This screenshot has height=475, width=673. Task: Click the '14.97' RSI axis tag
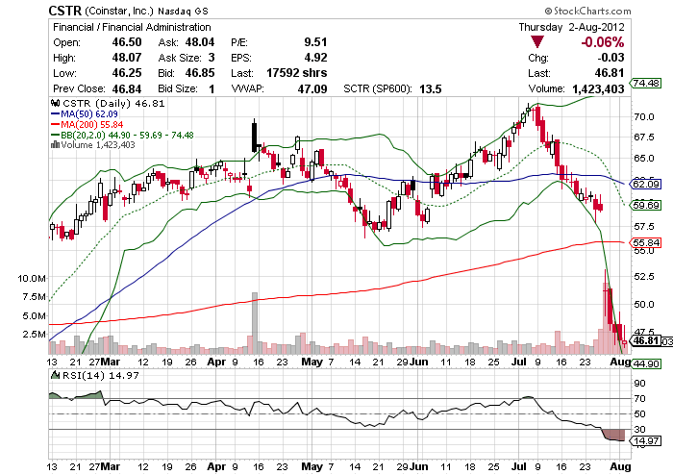click(646, 440)
